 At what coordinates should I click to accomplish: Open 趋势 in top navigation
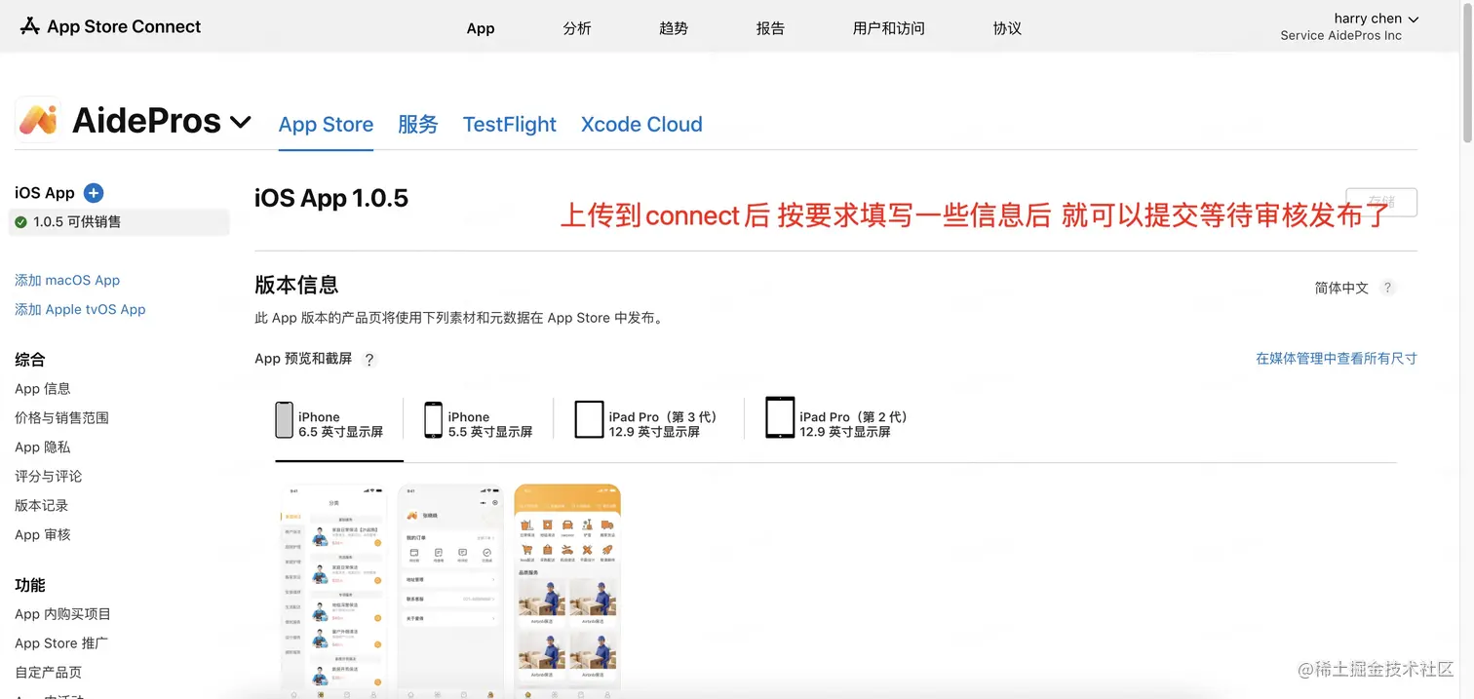point(674,28)
